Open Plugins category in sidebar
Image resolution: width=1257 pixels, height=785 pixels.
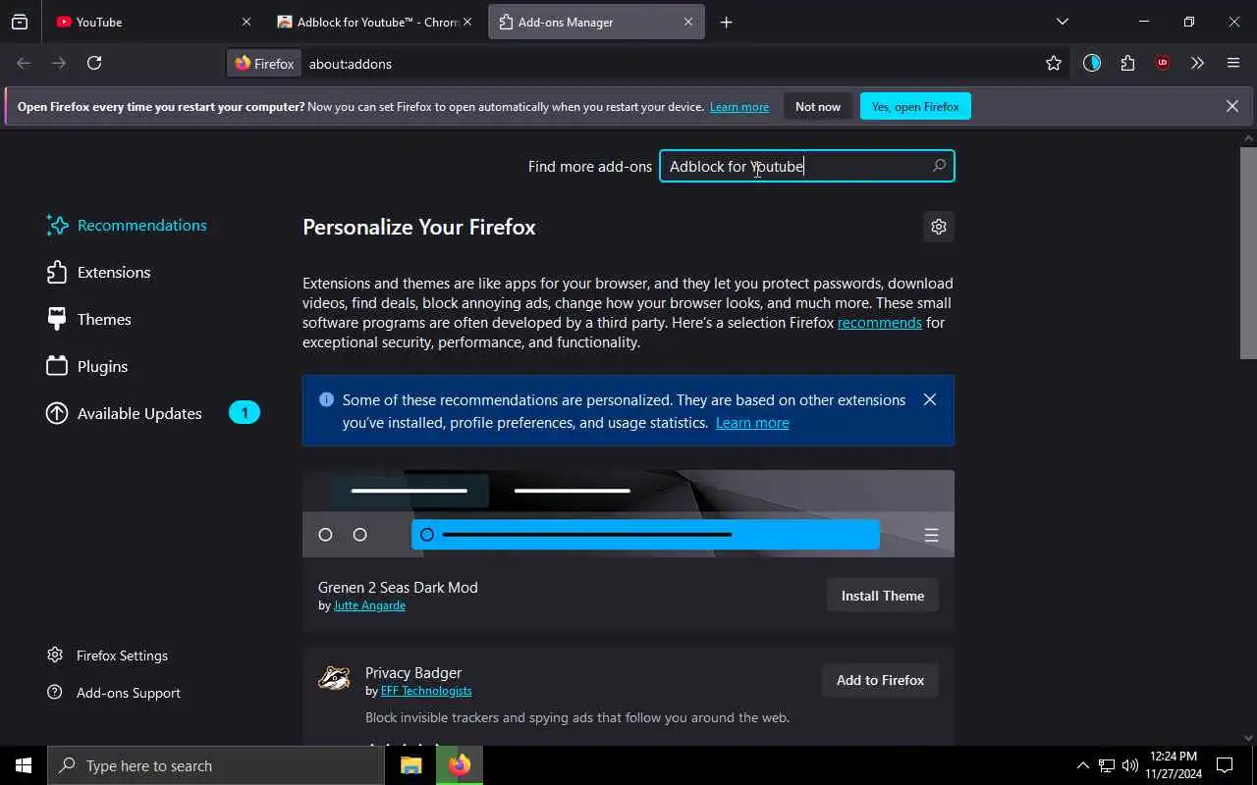point(87,366)
